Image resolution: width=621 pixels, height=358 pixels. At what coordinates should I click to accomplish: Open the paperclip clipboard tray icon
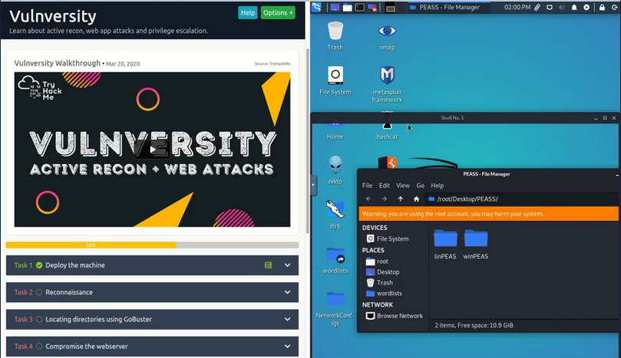pos(537,7)
